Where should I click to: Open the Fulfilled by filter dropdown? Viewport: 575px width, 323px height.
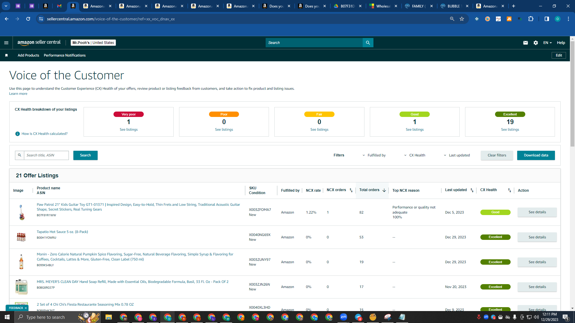[374, 155]
